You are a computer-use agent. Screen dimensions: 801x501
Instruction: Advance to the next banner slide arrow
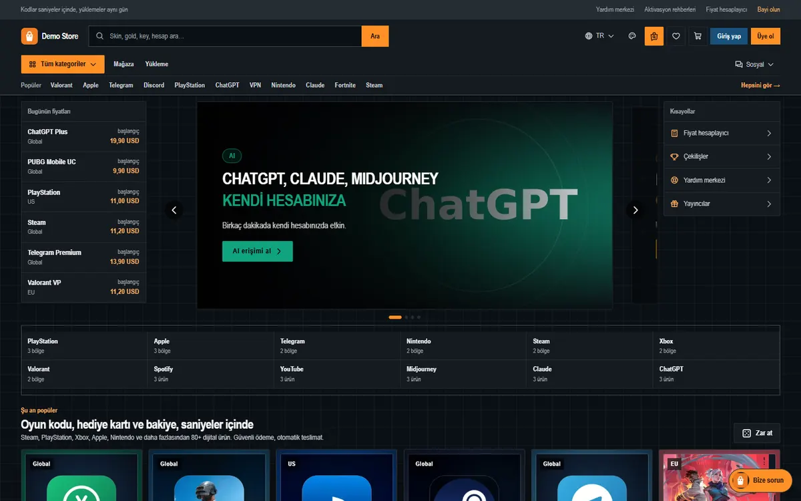tap(635, 210)
